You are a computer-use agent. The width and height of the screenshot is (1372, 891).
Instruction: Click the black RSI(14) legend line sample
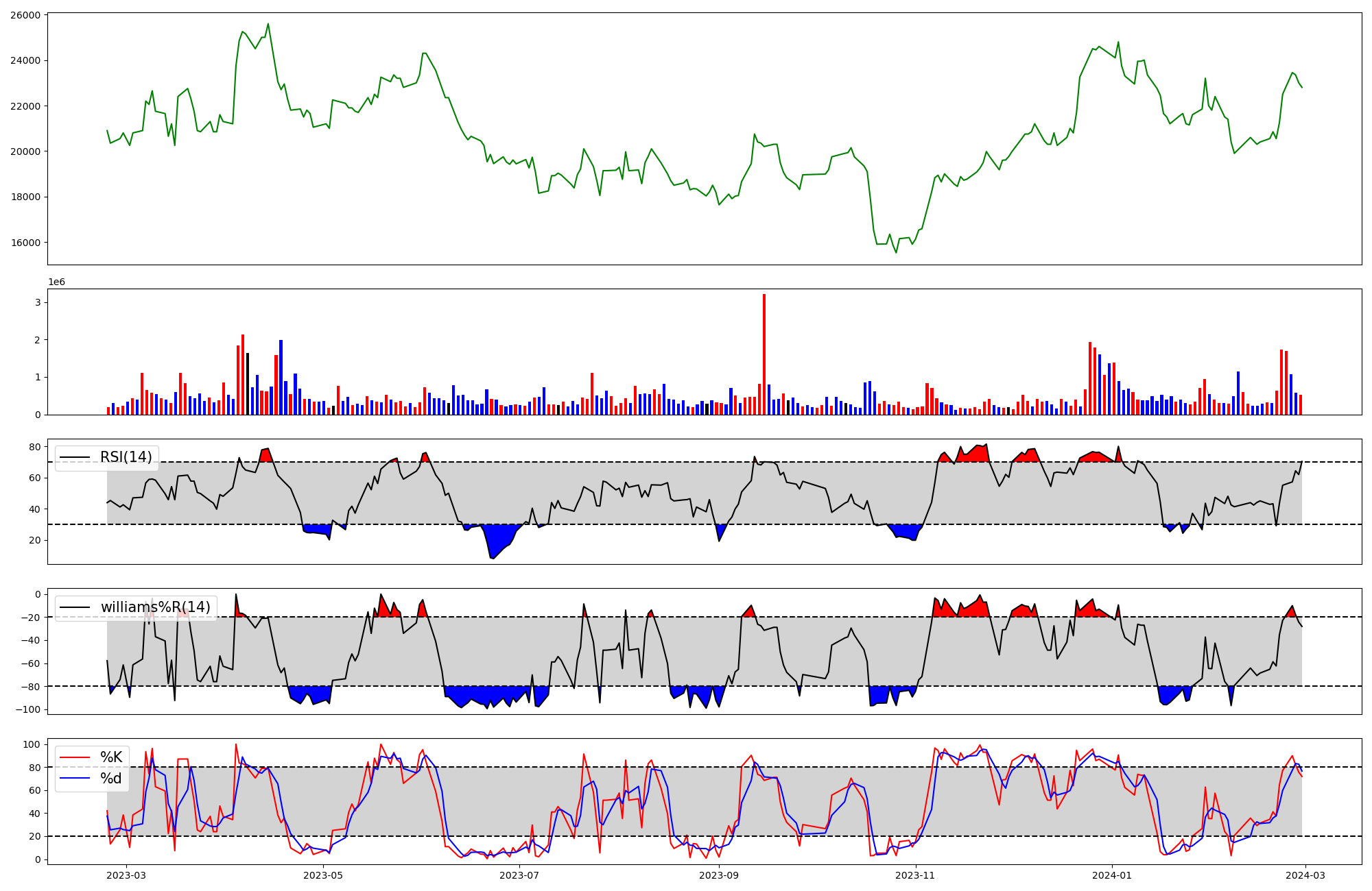coord(75,457)
